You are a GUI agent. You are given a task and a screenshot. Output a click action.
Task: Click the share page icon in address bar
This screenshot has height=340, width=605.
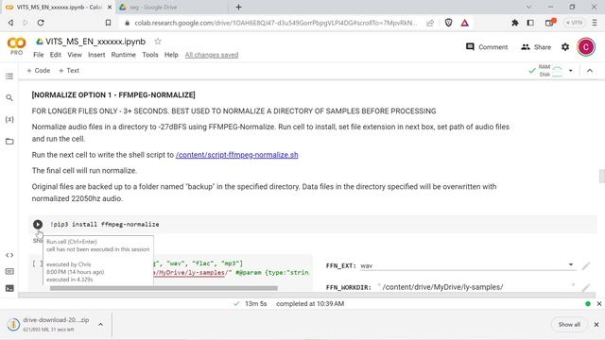[x=430, y=23]
